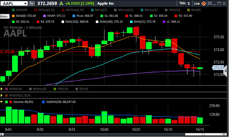Toggle the BOLmid(20) indicator

point(124,10)
